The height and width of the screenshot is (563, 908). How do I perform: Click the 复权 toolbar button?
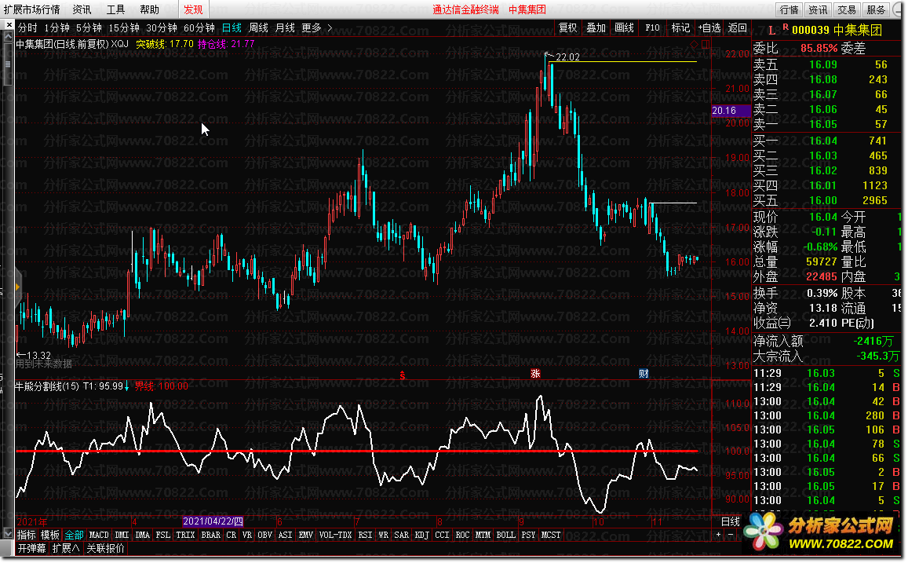pyautogui.click(x=567, y=27)
